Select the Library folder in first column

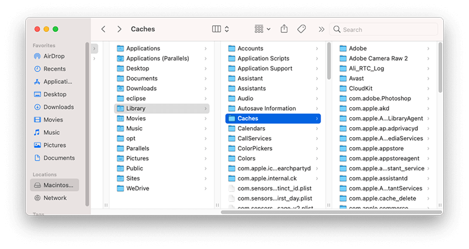pos(162,108)
